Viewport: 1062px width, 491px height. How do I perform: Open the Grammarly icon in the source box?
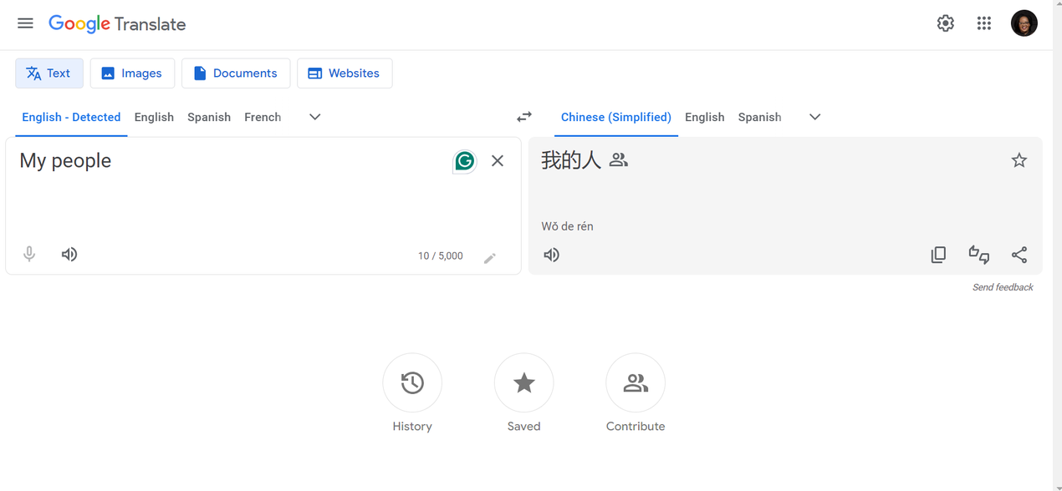[x=465, y=160]
